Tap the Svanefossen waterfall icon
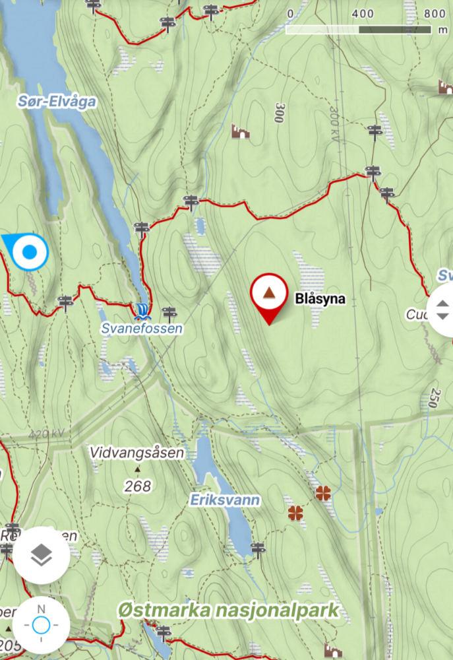The image size is (453, 660). (x=142, y=312)
